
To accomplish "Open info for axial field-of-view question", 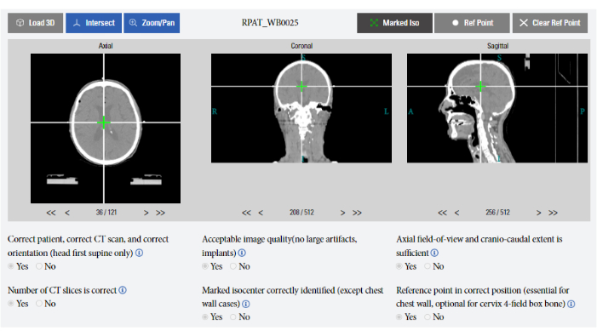I will (434, 253).
